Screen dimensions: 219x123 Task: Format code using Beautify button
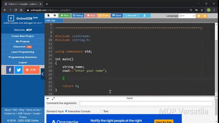pyautogui.click(x=131, y=15)
